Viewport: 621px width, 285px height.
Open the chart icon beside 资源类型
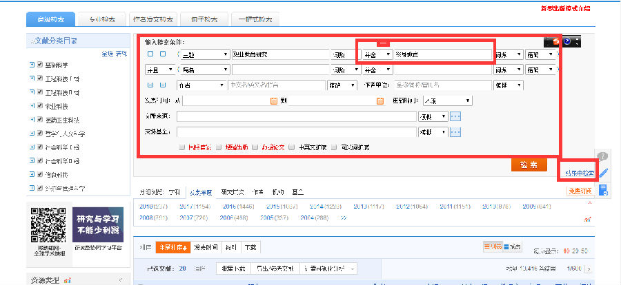coord(67,280)
